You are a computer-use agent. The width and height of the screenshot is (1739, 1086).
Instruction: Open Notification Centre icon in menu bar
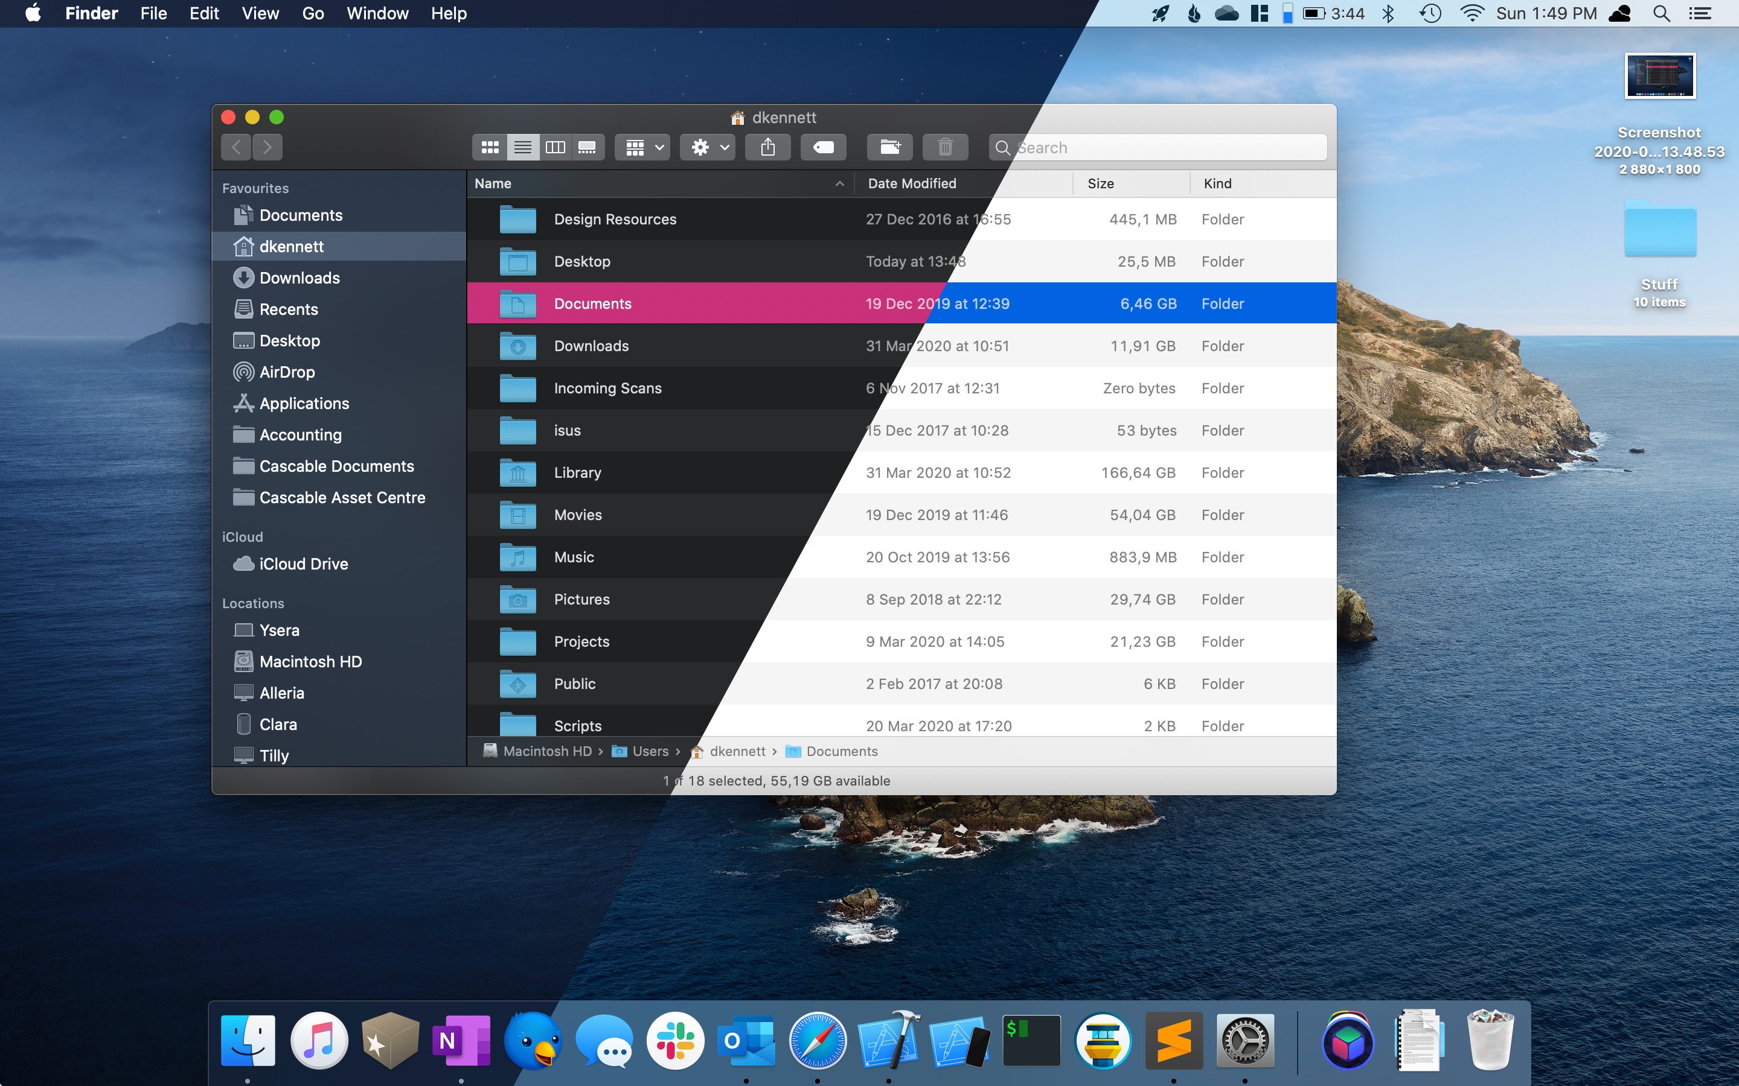point(1700,14)
